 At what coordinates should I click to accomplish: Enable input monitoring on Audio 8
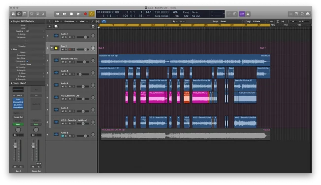point(73,74)
